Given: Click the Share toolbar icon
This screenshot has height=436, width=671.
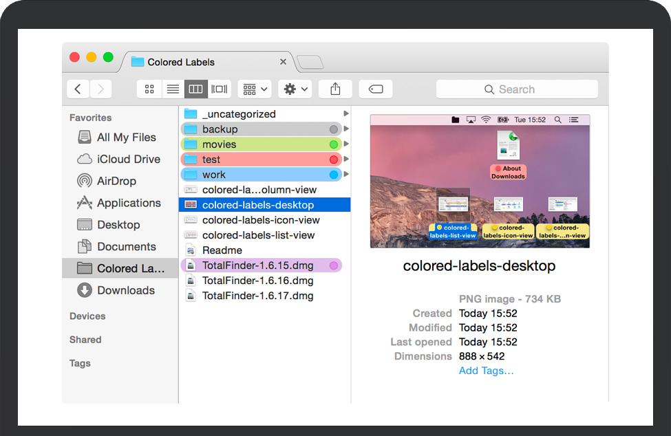Looking at the screenshot, I should point(335,89).
